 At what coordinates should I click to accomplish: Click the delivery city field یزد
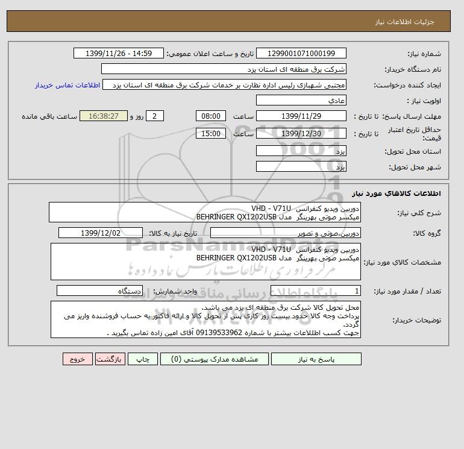(x=301, y=167)
